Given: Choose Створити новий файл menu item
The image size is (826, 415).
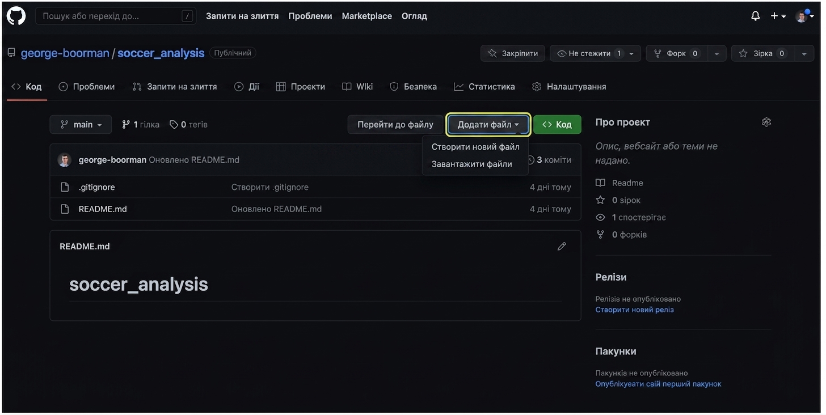Looking at the screenshot, I should (x=475, y=147).
